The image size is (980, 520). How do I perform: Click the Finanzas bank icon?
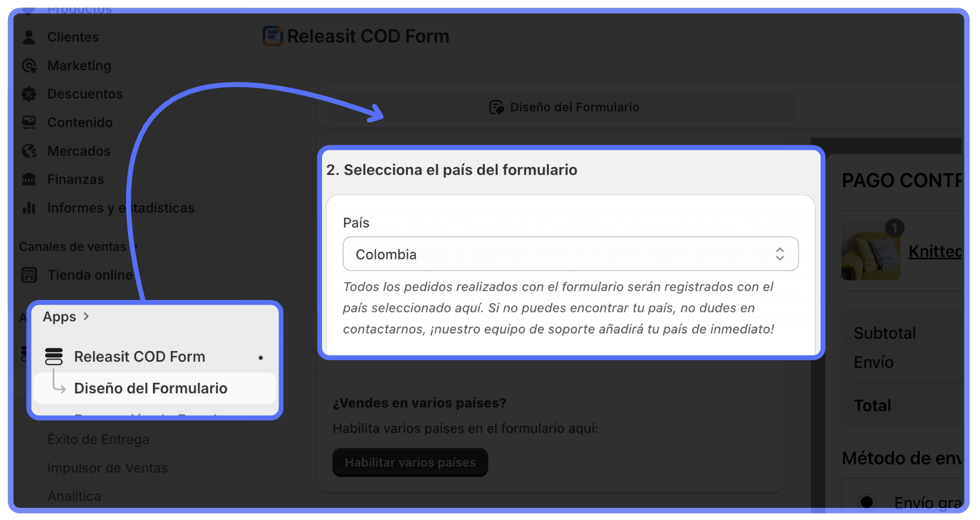pyautogui.click(x=29, y=180)
